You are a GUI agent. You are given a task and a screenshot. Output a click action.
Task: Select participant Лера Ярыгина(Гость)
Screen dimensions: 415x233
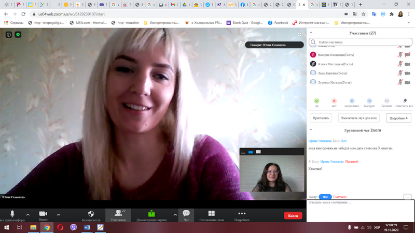(x=333, y=74)
